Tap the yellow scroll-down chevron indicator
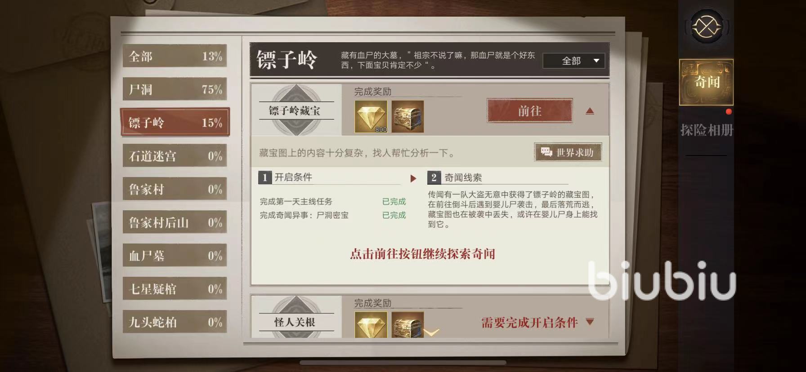 [431, 333]
